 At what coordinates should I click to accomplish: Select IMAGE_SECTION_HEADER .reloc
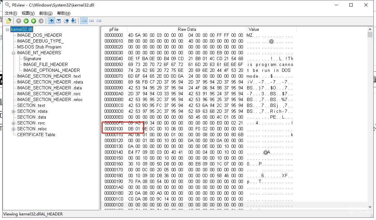(x=50, y=99)
